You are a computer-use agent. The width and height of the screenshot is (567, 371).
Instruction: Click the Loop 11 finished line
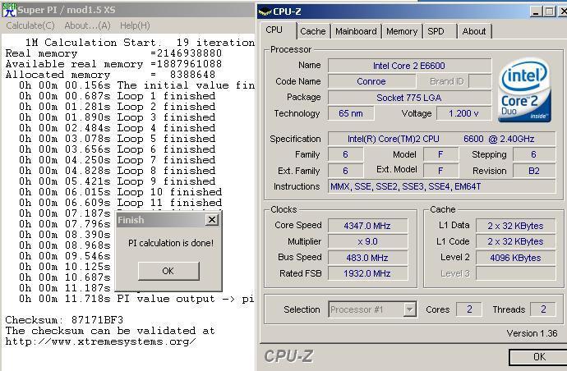121,203
